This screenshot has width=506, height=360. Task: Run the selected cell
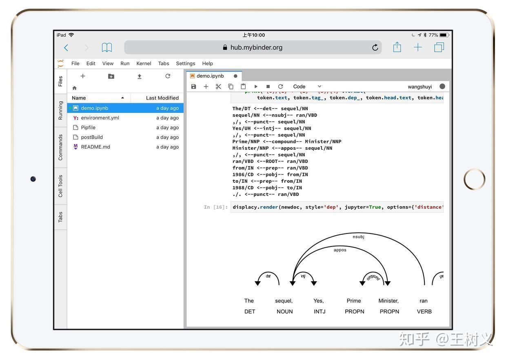tap(256, 87)
